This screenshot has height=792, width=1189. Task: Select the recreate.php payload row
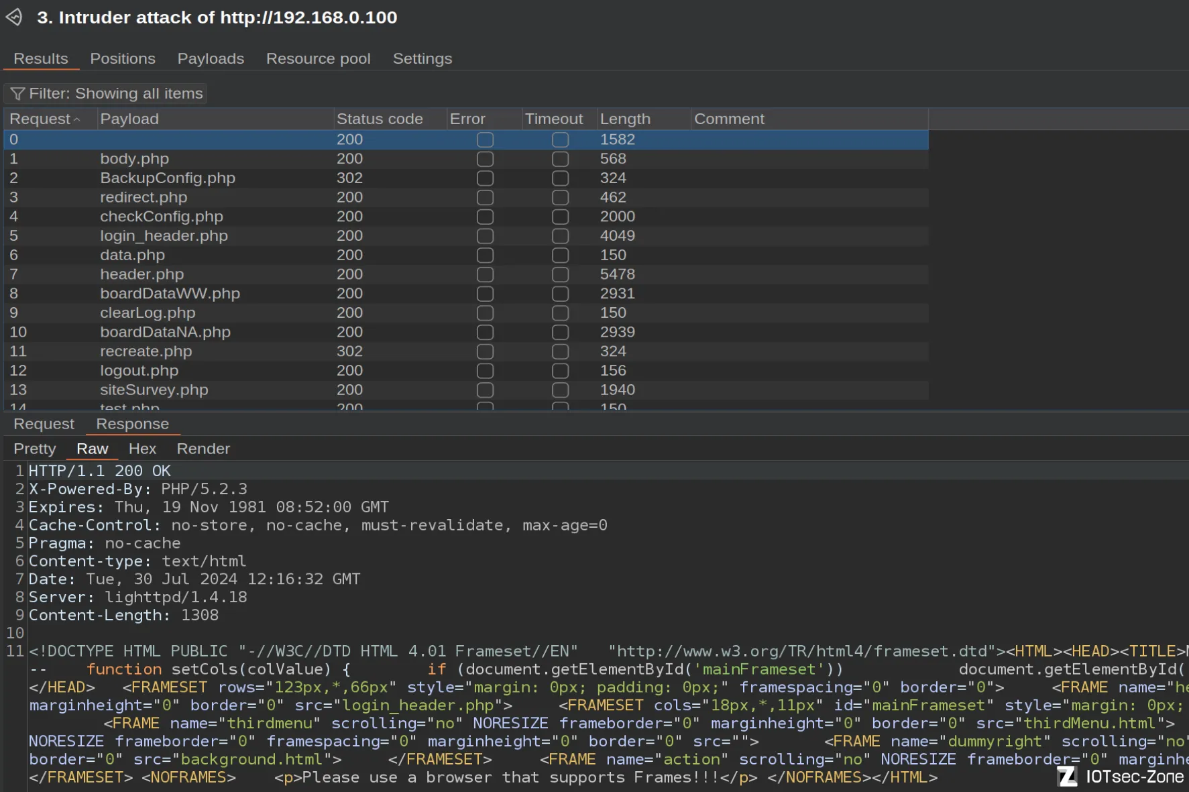click(x=466, y=351)
